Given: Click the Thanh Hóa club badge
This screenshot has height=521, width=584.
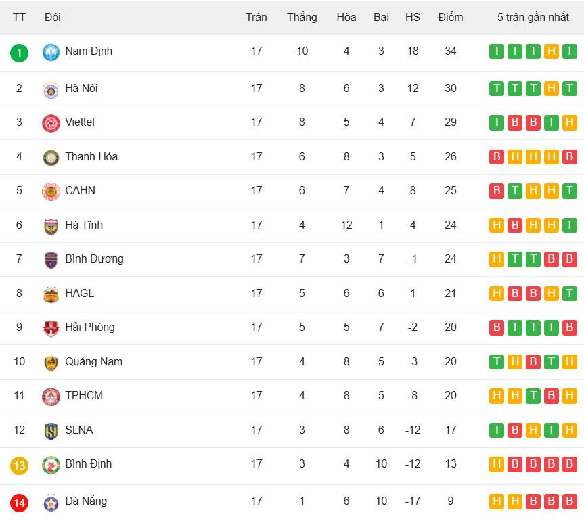Looking at the screenshot, I should [x=51, y=158].
